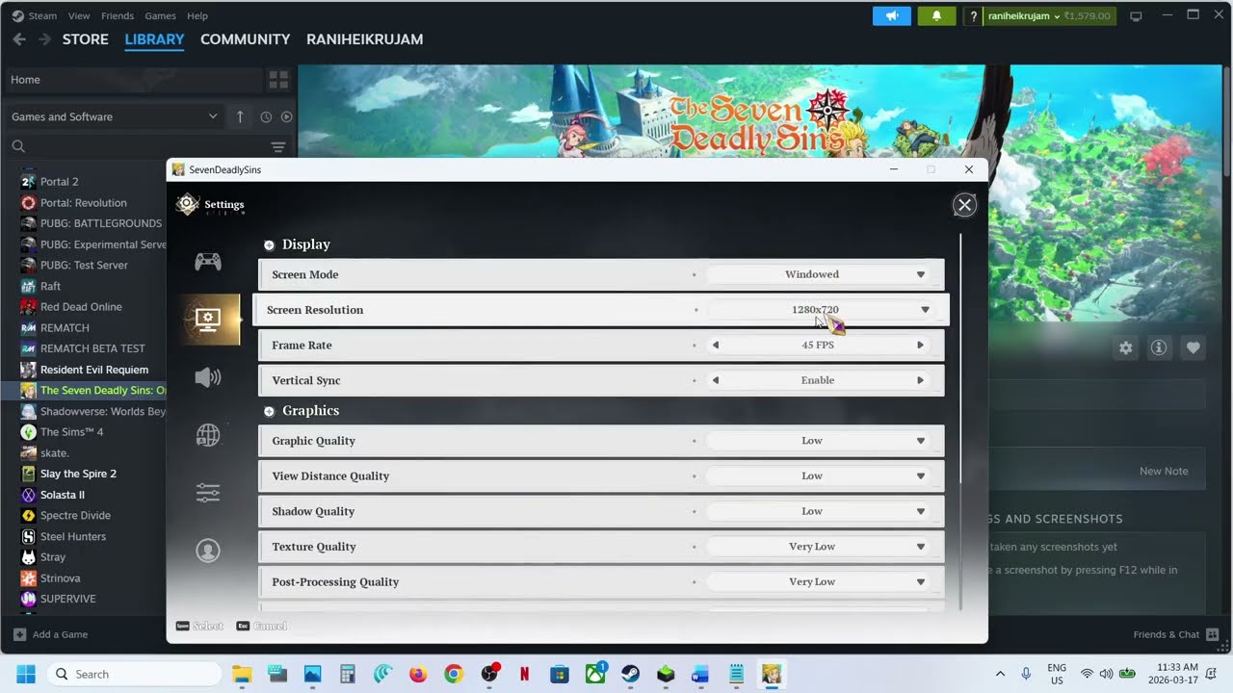Viewport: 1233px width, 693px height.
Task: Switch to the STORE tab
Action: (86, 39)
